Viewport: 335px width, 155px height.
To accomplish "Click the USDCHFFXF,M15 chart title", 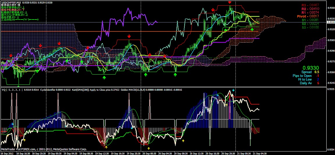I will (11, 2).
